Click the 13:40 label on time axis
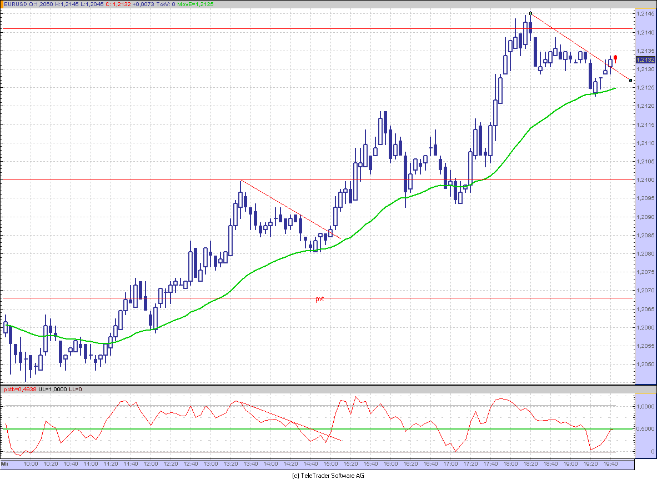The width and height of the screenshot is (657, 479). tap(250, 464)
